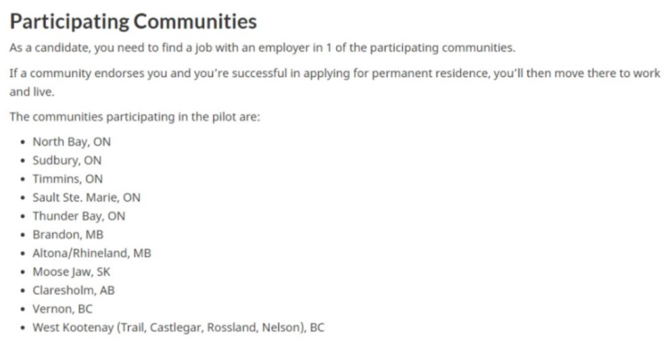Screen dimensions: 672x347
Task: Select the Sudbury, ON list item
Action: point(67,161)
